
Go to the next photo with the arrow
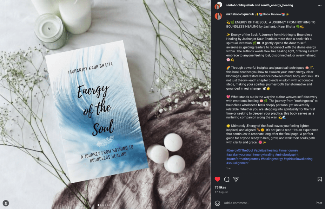point(205,104)
